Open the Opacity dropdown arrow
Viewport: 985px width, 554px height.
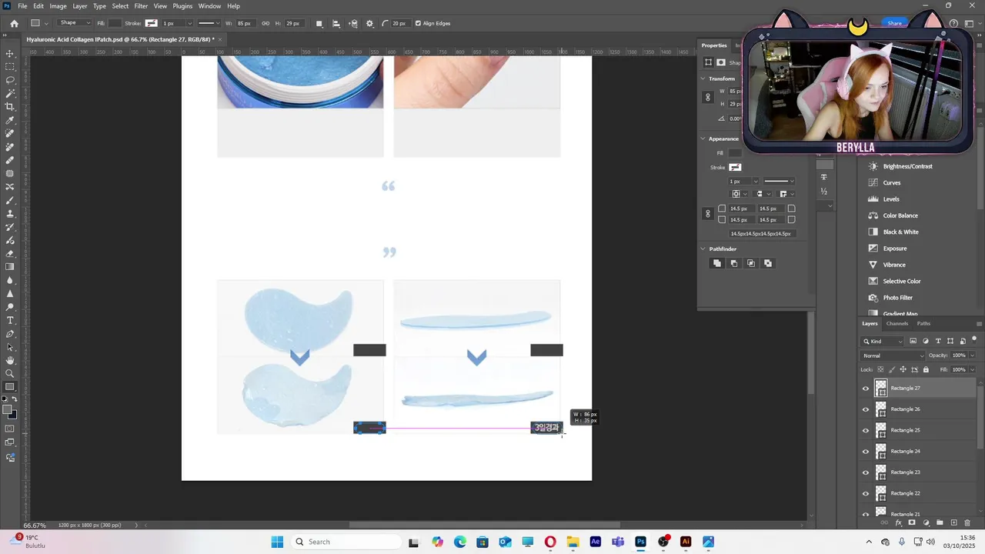tap(972, 355)
